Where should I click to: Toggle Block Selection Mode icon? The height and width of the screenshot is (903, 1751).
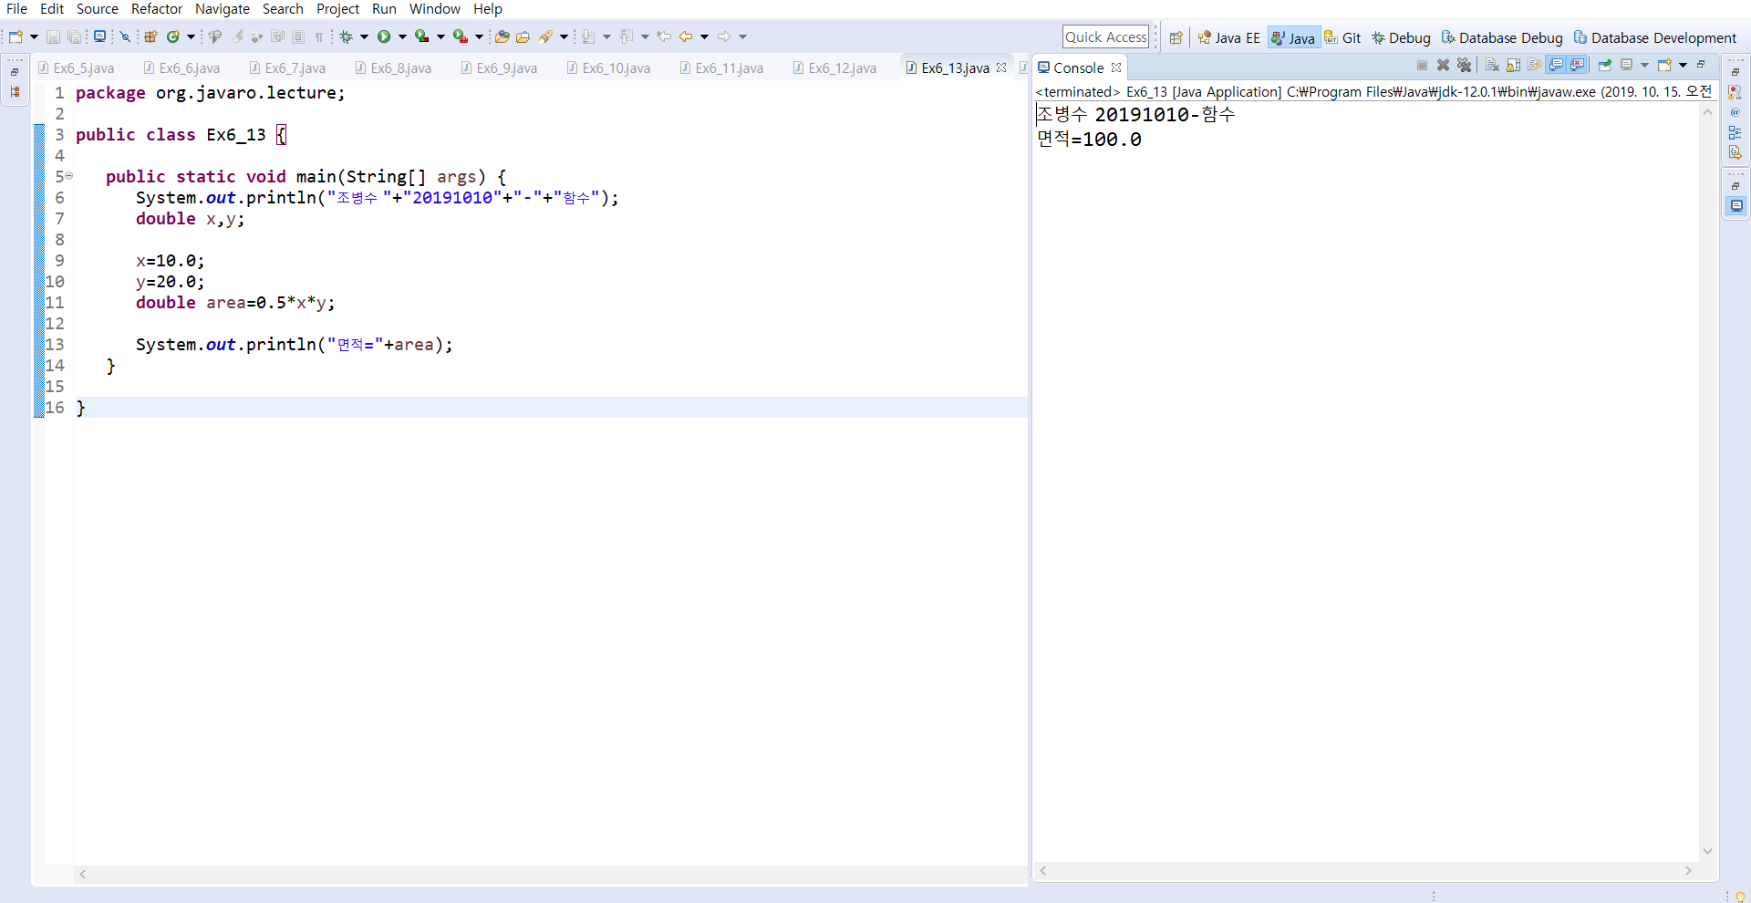click(x=298, y=37)
